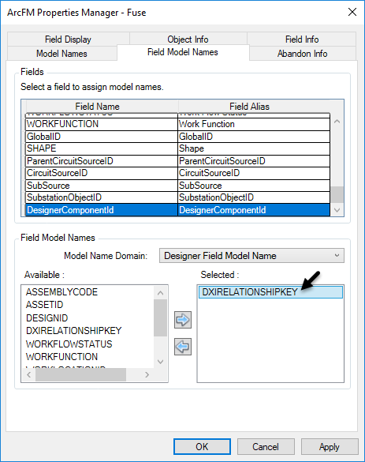Confirm changes with the OK button
This screenshot has height=462, width=365.
(202, 447)
